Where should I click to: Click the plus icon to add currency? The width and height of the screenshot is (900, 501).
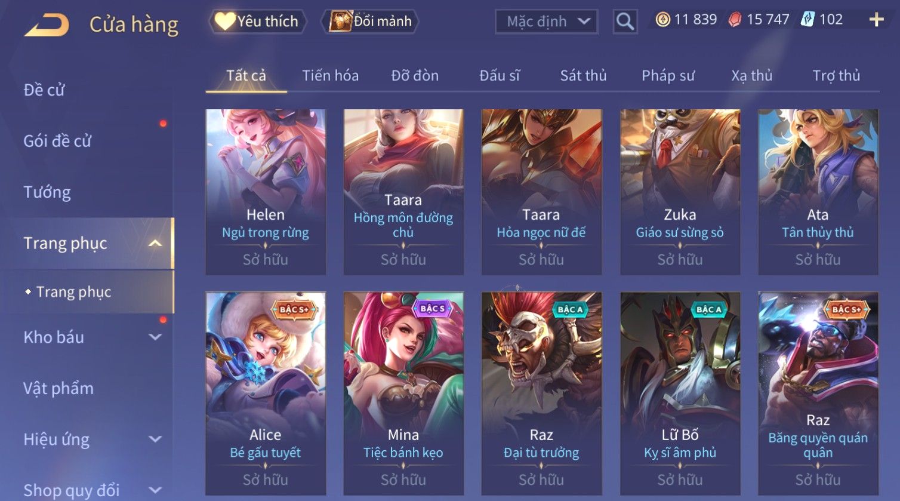[x=876, y=20]
